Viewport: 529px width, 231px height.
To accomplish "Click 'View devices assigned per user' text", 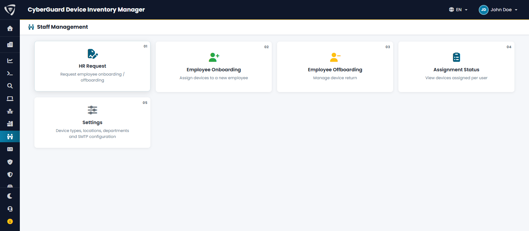I will point(456,78).
